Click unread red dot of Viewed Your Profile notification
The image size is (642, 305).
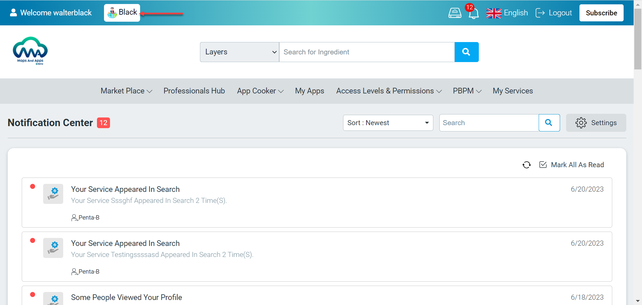coord(33,295)
